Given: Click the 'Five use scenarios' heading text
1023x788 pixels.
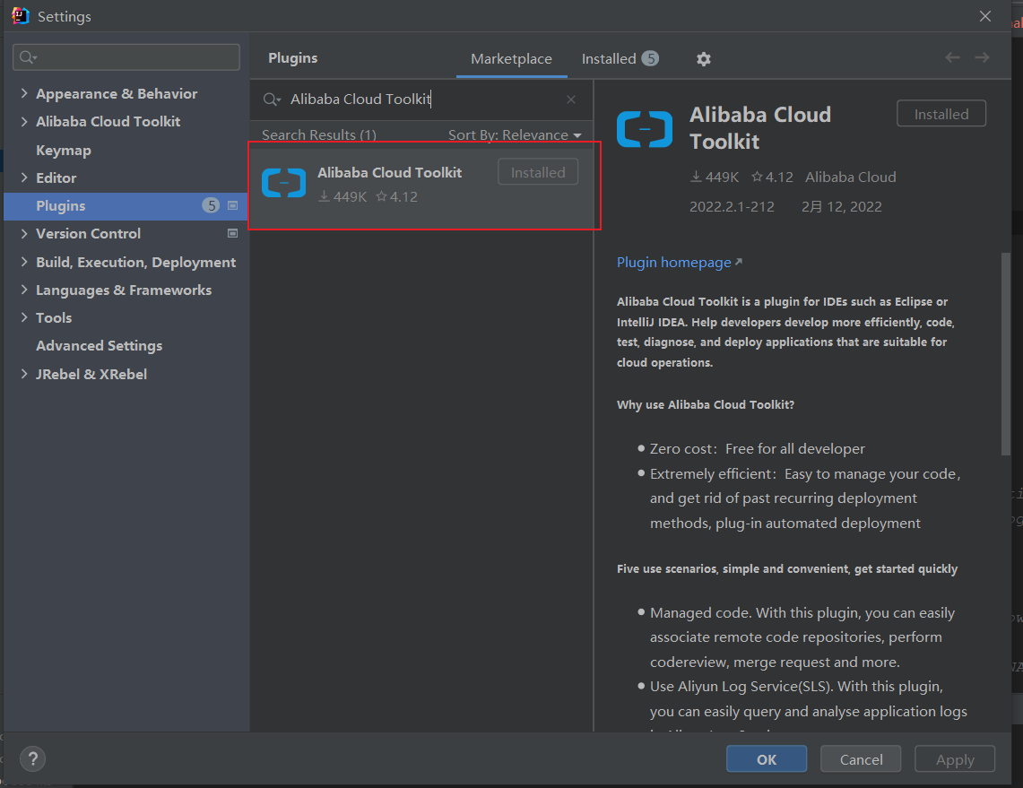Looking at the screenshot, I should point(787,569).
